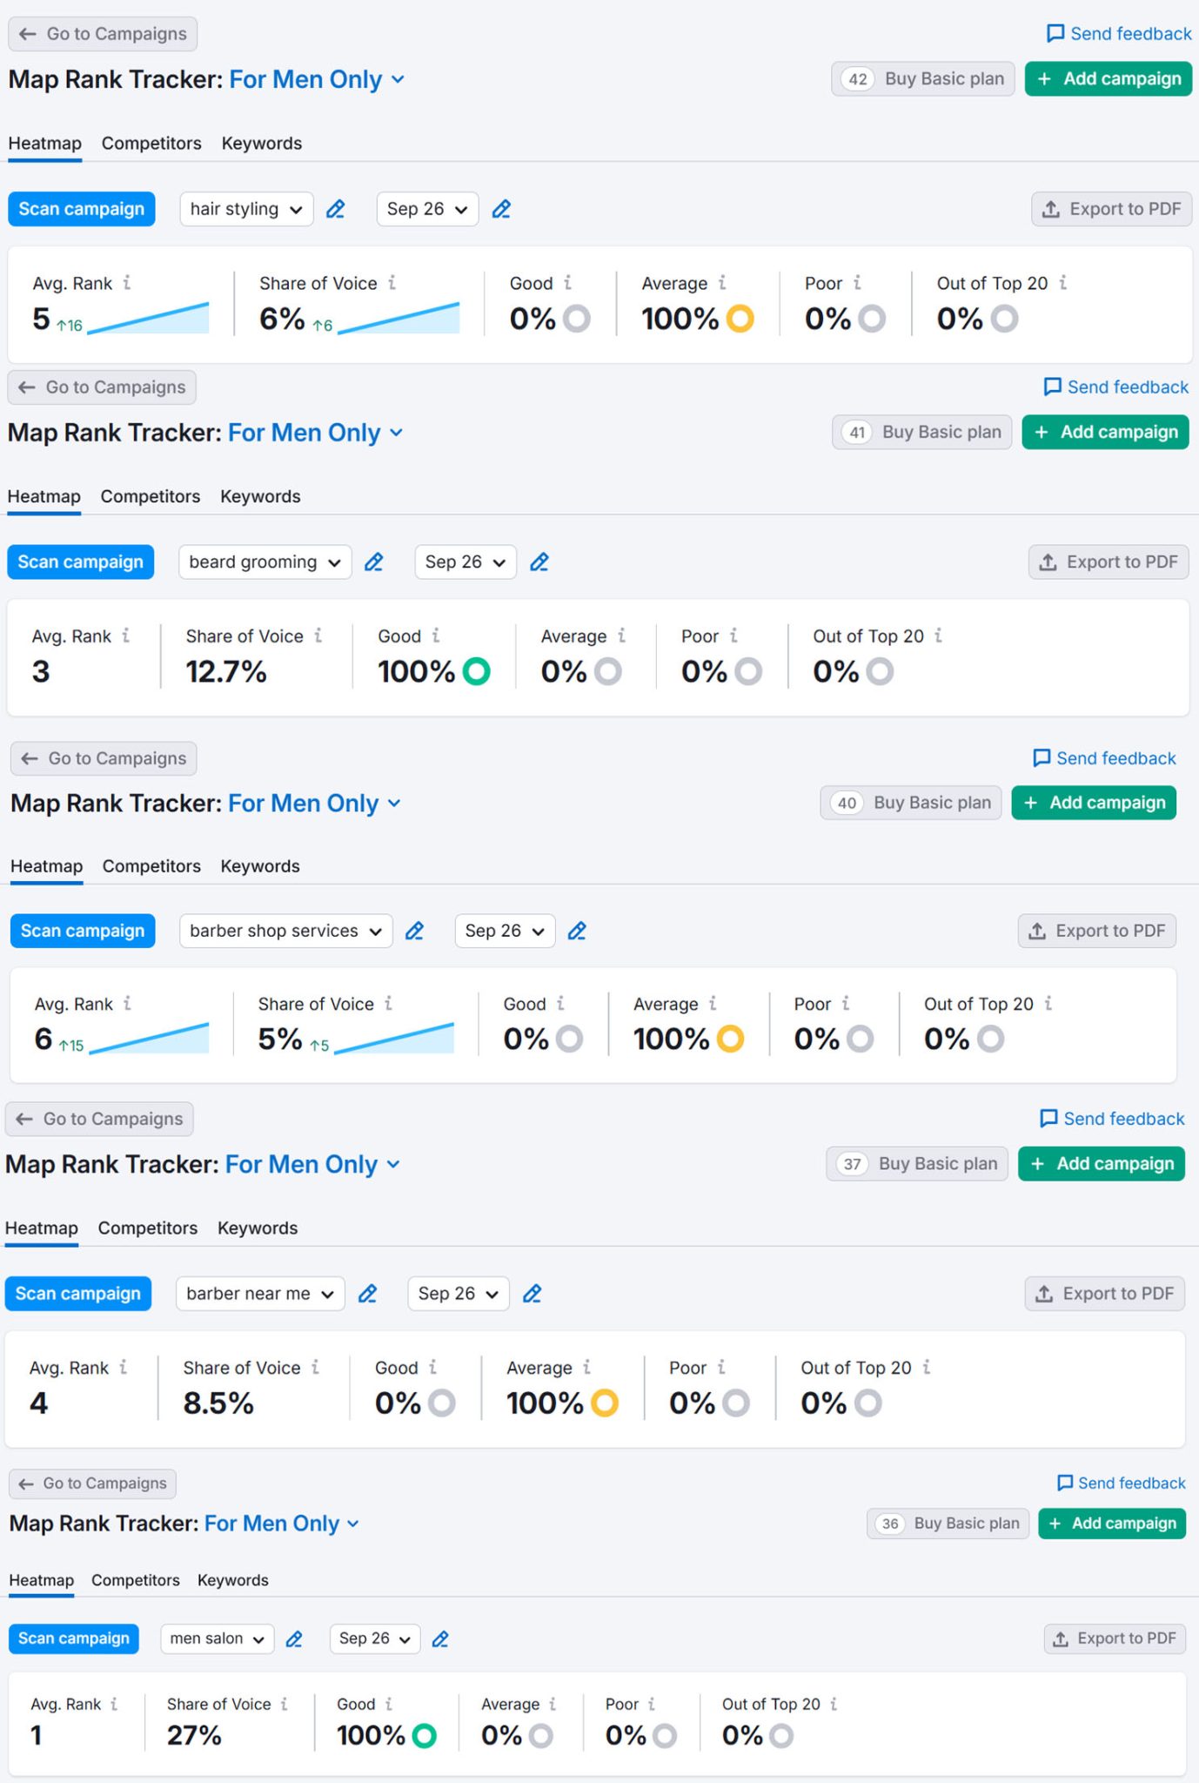Click Export to PDF in barber near me section
The image size is (1199, 1783).
pyautogui.click(x=1105, y=1294)
